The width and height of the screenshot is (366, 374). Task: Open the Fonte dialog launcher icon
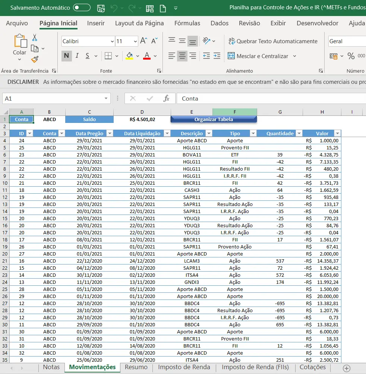click(159, 71)
